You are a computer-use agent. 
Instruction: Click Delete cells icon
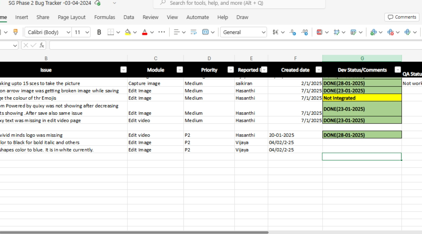pos(390,32)
